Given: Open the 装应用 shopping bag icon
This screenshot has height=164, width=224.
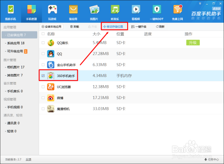Looking at the screenshot, I should [73, 9].
